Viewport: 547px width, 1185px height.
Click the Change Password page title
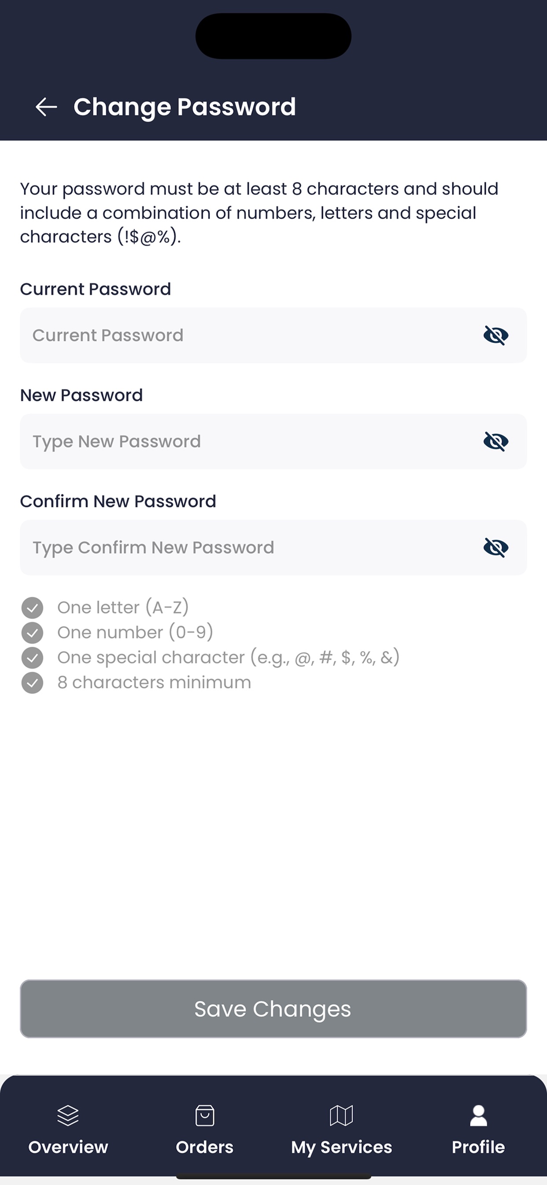[x=185, y=107]
